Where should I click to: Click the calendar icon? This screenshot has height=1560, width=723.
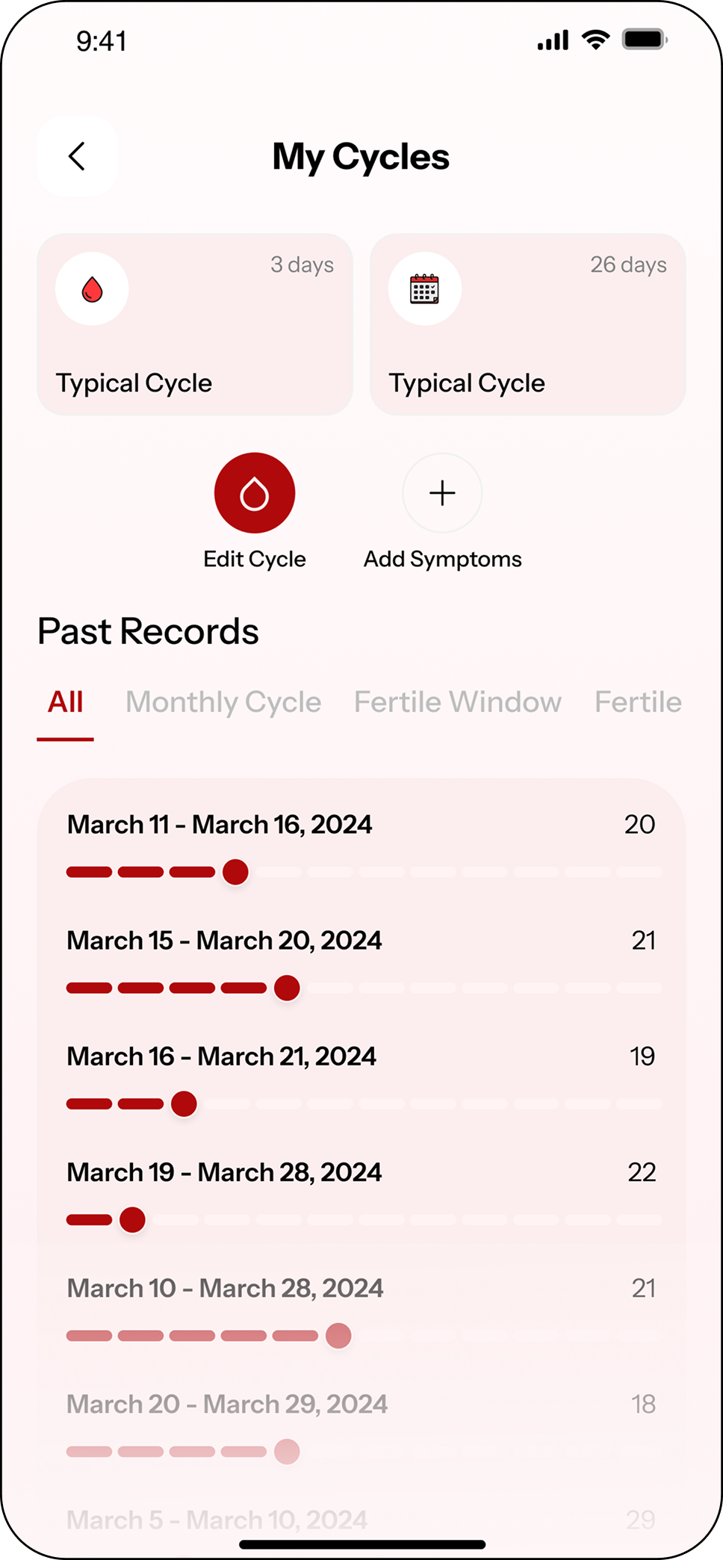click(424, 289)
